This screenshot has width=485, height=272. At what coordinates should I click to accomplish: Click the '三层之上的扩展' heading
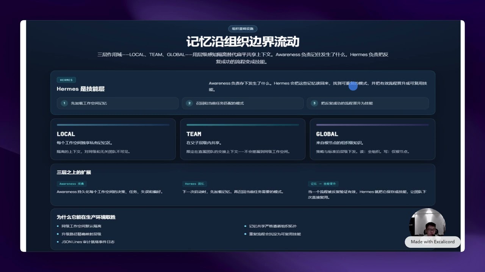(74, 172)
